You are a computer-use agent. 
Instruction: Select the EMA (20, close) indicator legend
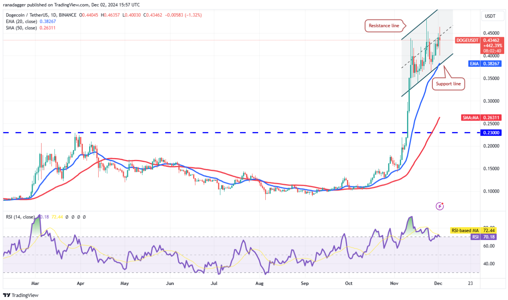coord(22,22)
